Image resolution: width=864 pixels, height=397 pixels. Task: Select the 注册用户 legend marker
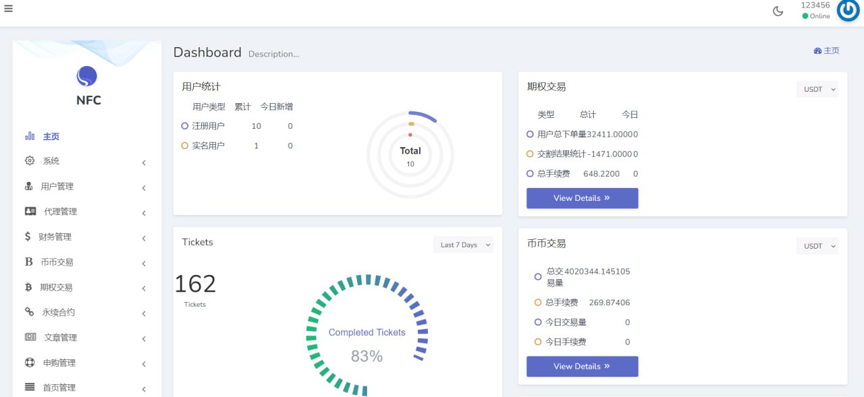pyautogui.click(x=185, y=126)
